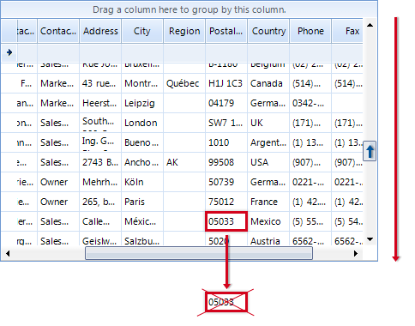Click the Méxic... city cell

pos(142,221)
